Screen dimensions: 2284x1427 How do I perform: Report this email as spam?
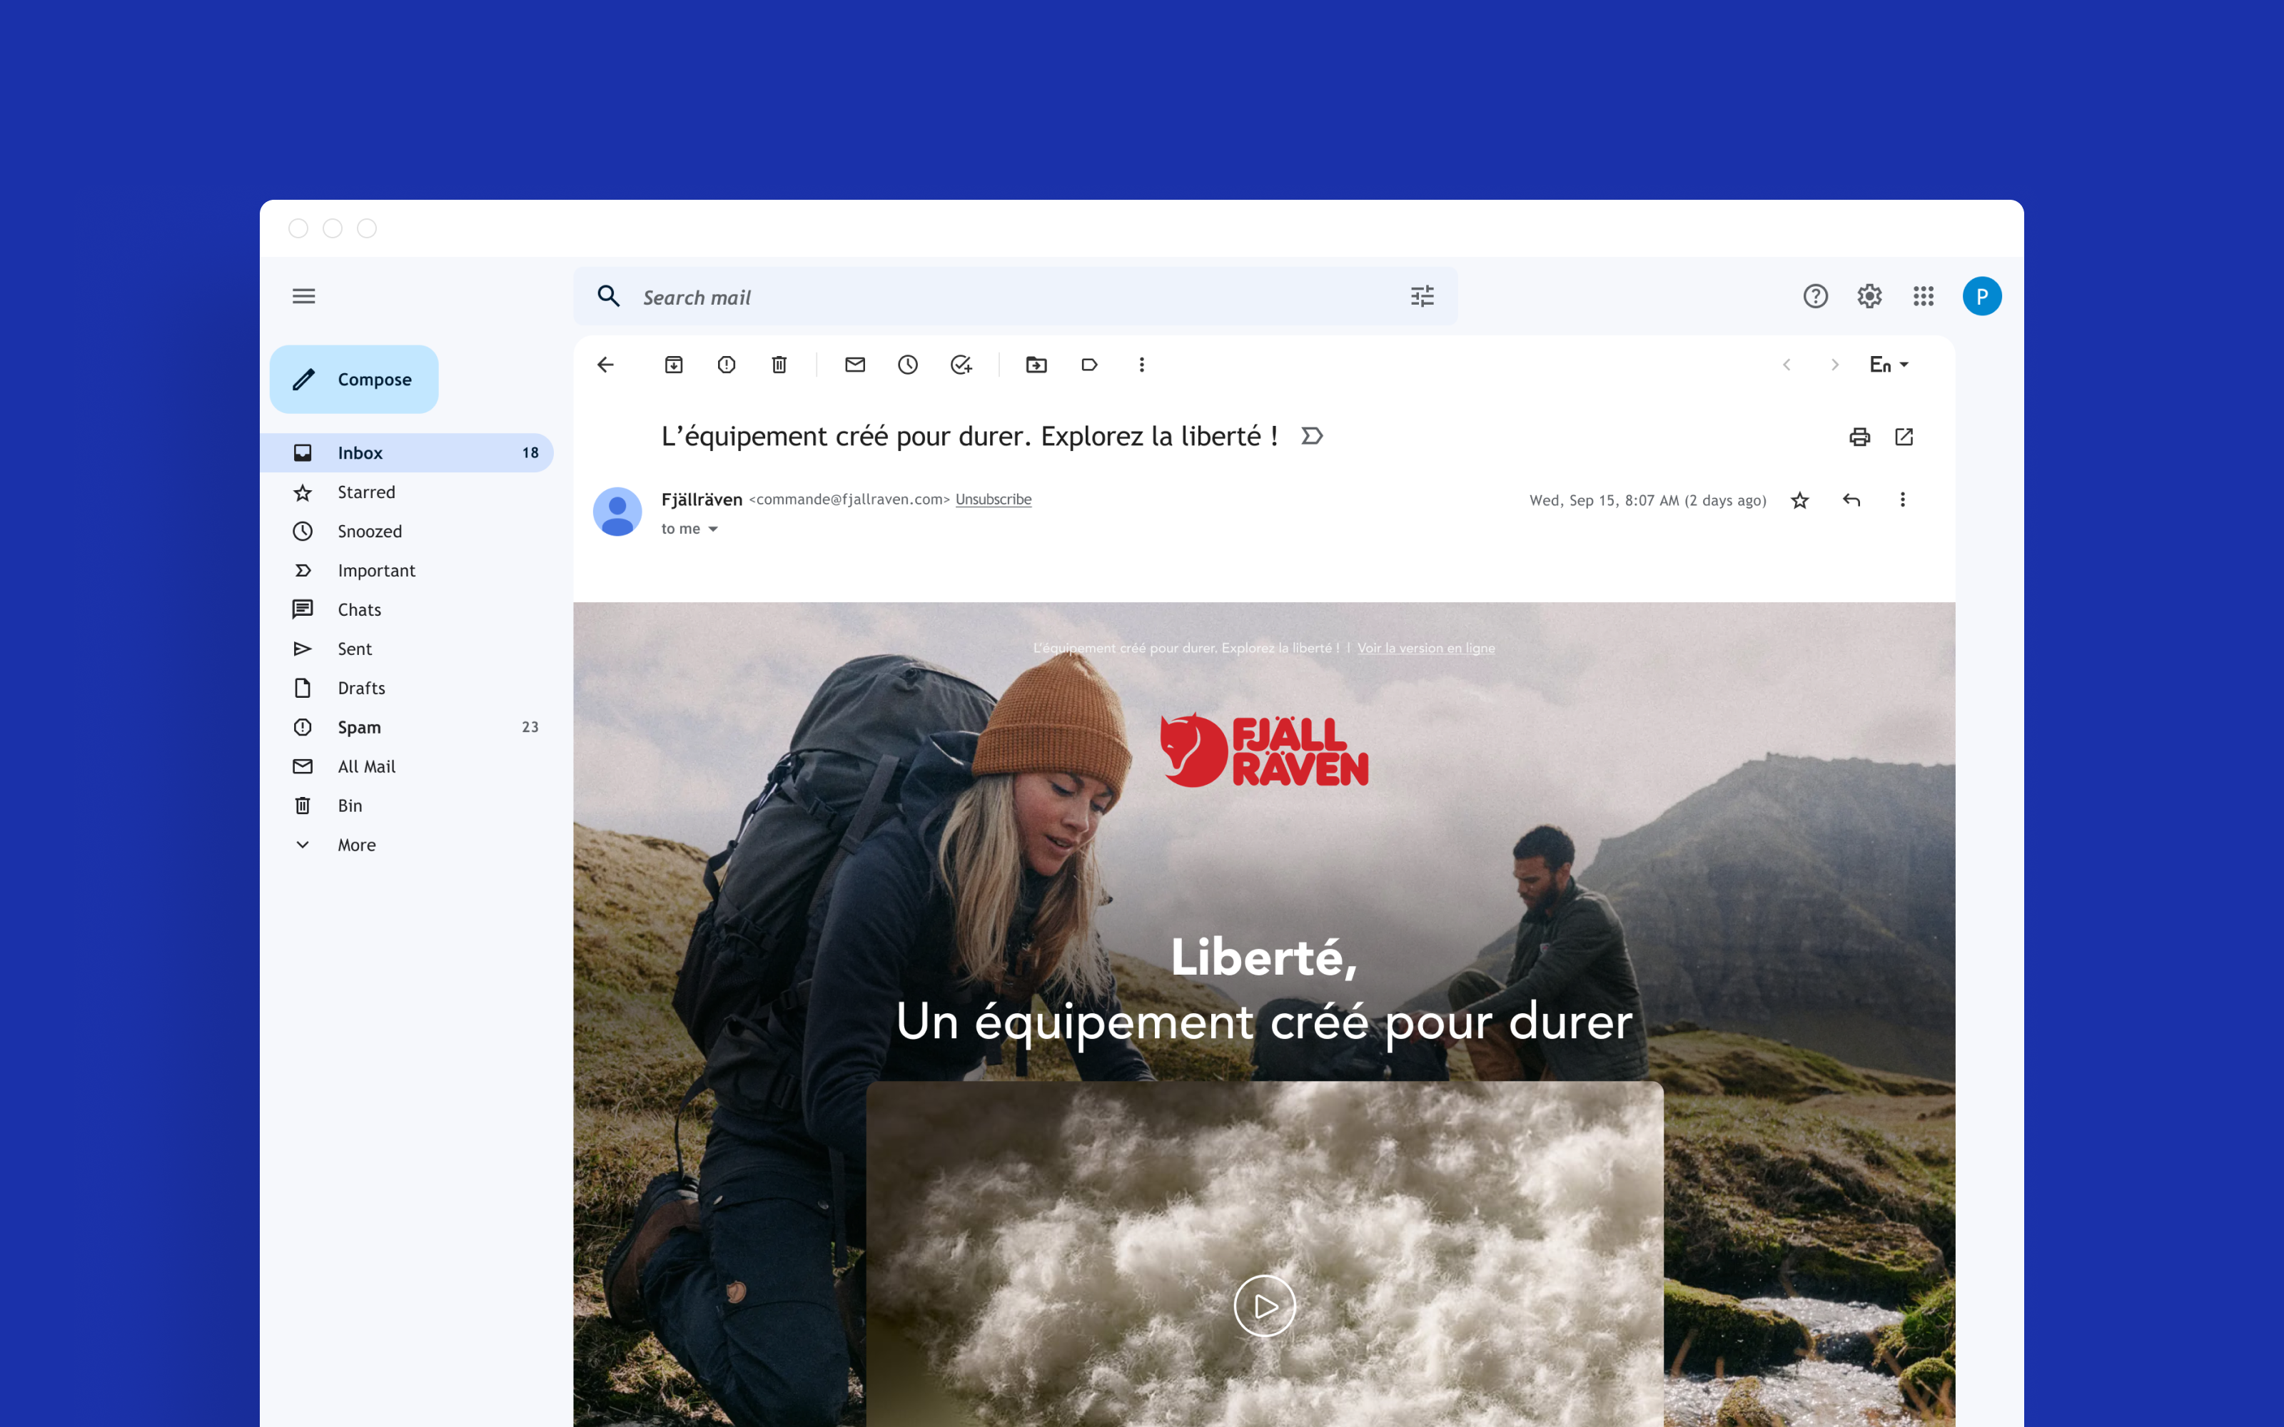click(726, 365)
